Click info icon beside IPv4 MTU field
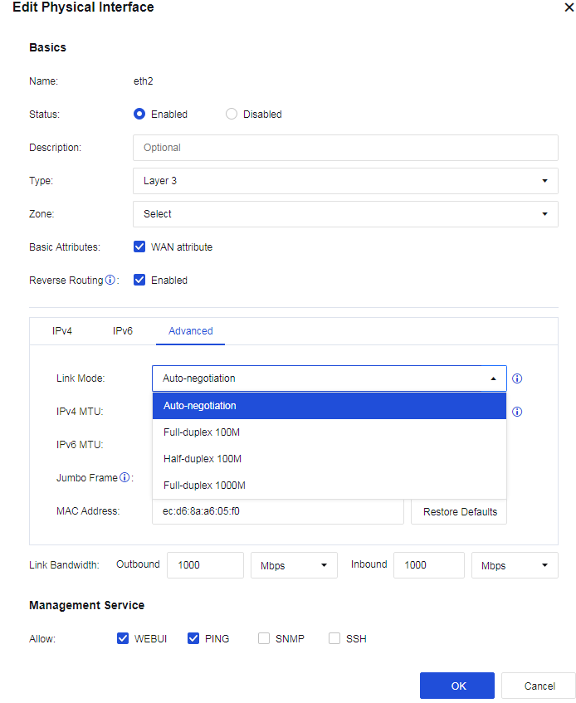576x703 pixels. tap(517, 412)
